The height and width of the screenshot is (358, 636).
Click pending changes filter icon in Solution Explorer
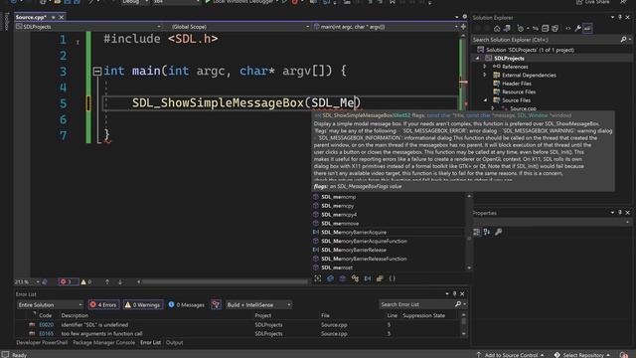521,29
